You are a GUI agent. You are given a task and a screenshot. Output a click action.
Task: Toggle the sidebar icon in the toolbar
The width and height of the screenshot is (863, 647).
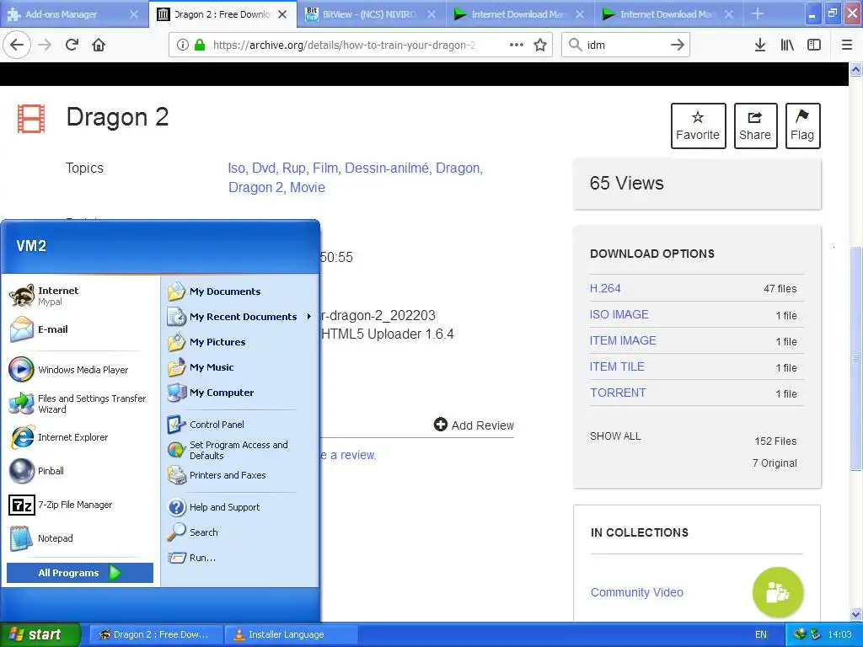tap(814, 45)
